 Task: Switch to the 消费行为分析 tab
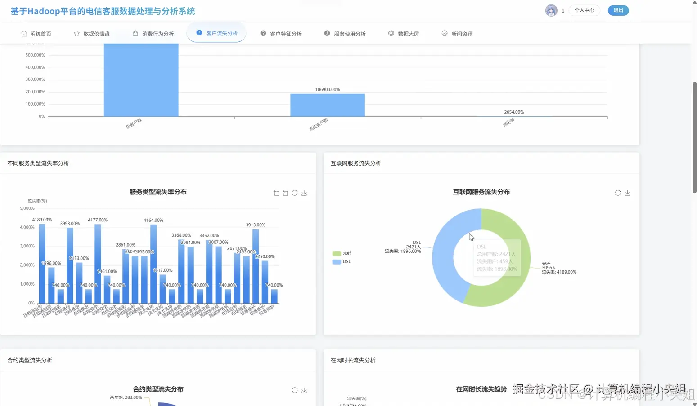coord(153,33)
